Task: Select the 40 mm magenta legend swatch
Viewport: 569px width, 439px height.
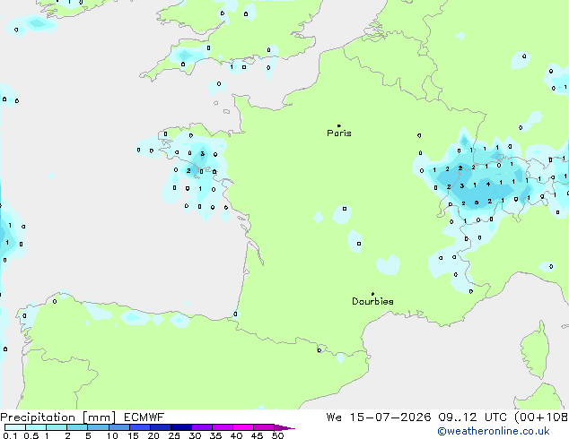Action: pyautogui.click(x=243, y=427)
